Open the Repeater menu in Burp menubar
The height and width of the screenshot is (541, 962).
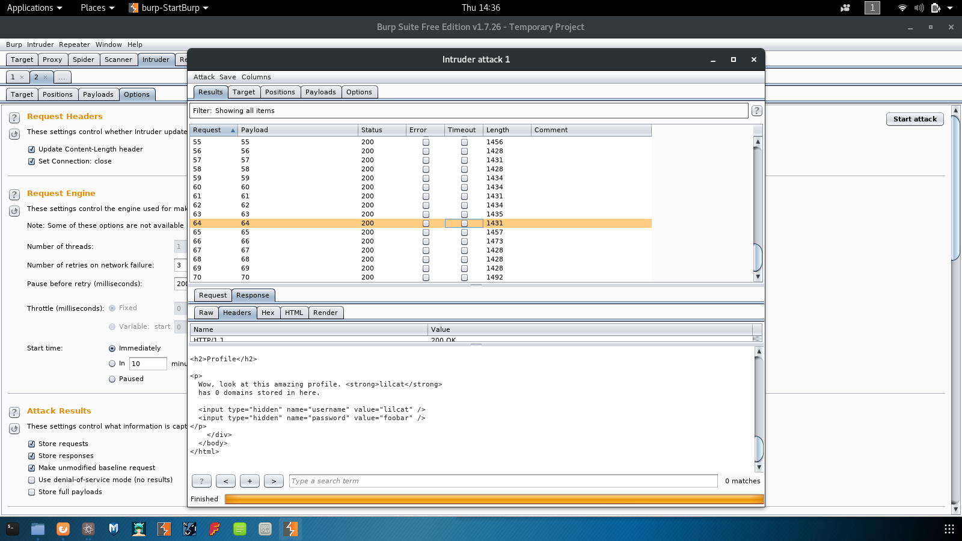click(75, 44)
